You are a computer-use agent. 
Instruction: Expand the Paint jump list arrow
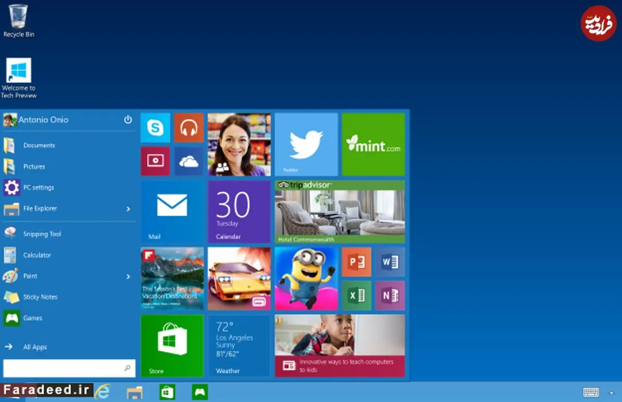(x=129, y=276)
